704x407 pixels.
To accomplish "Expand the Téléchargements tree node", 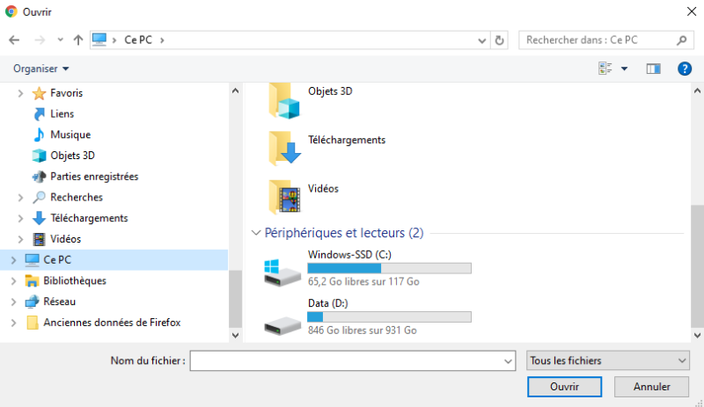I will 20,219.
